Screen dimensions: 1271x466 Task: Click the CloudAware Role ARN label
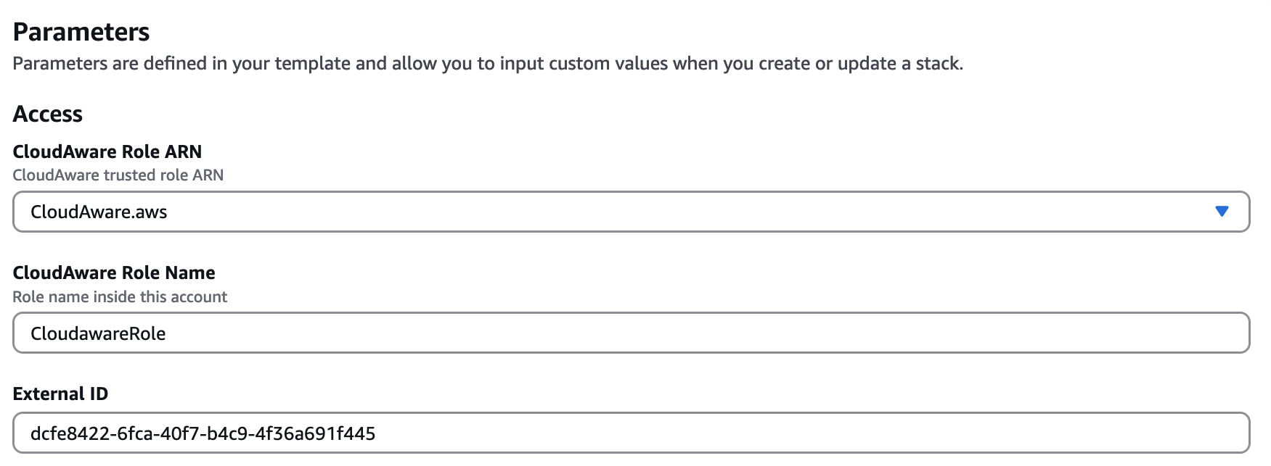pos(107,151)
